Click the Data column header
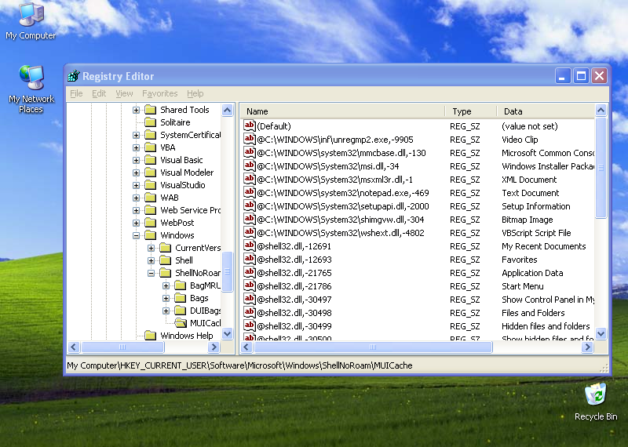 click(x=546, y=111)
